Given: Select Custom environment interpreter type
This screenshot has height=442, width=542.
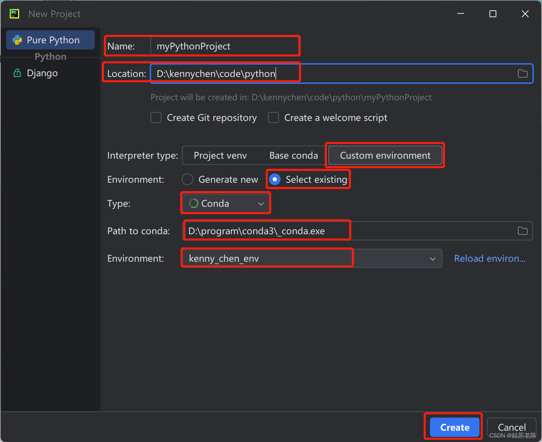Looking at the screenshot, I should pos(385,155).
